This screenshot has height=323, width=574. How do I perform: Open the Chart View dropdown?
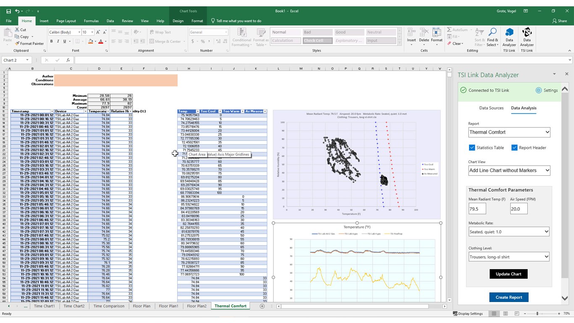point(509,170)
